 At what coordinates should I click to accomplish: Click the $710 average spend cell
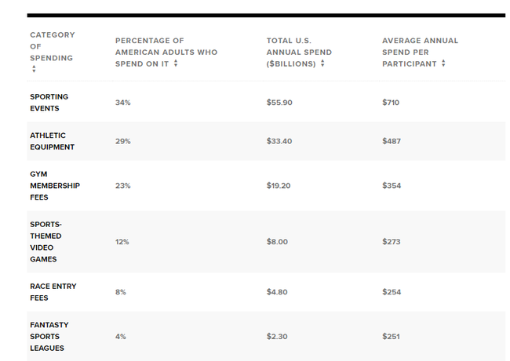pyautogui.click(x=391, y=103)
